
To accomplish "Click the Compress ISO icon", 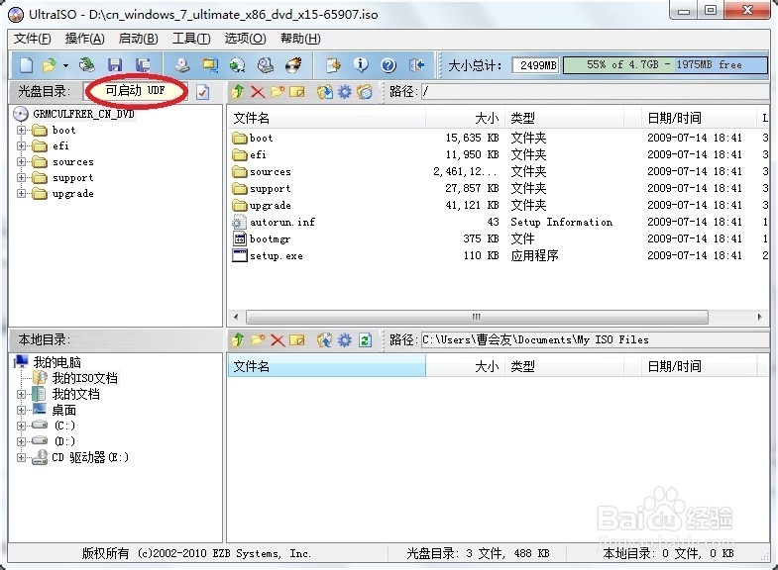I will [210, 65].
